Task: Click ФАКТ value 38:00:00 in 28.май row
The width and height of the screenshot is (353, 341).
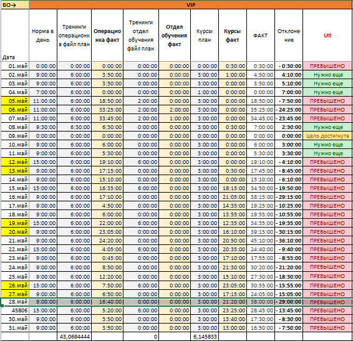Action: pos(261,302)
